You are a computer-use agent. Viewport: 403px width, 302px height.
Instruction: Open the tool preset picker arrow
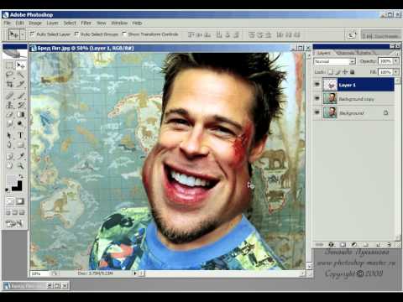click(x=23, y=34)
